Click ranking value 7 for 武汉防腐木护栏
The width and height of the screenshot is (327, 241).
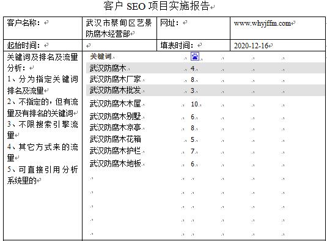[193, 151]
